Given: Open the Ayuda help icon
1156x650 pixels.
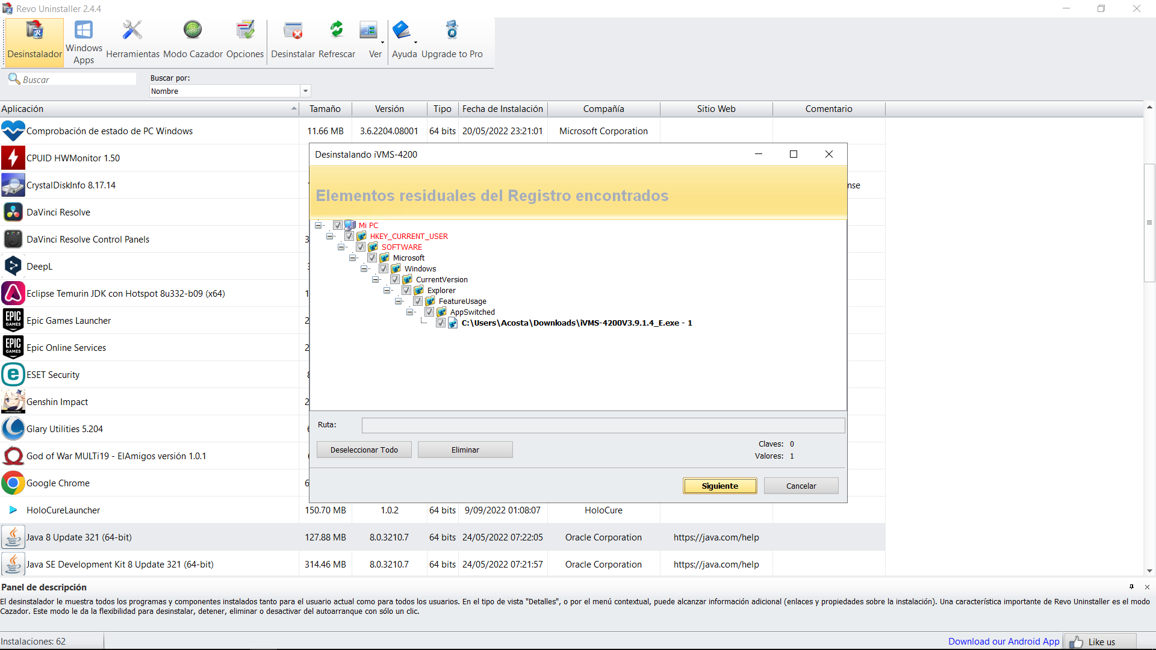Looking at the screenshot, I should pyautogui.click(x=402, y=30).
